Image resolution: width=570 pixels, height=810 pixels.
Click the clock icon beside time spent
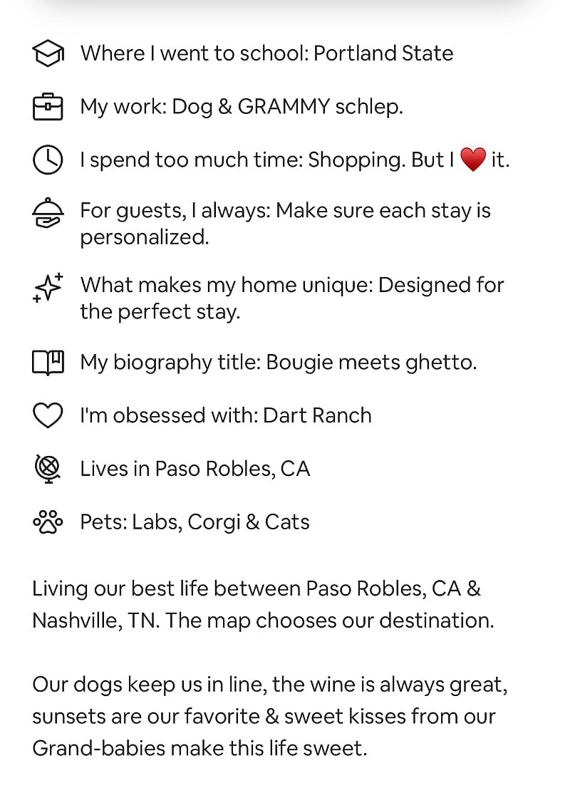(48, 160)
